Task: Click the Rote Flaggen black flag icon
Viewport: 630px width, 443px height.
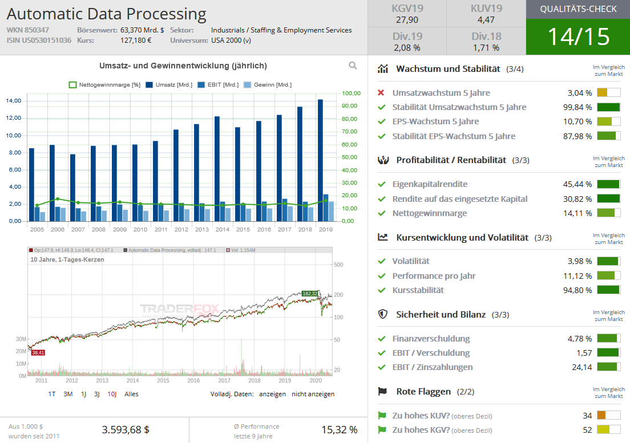Action: (x=382, y=391)
